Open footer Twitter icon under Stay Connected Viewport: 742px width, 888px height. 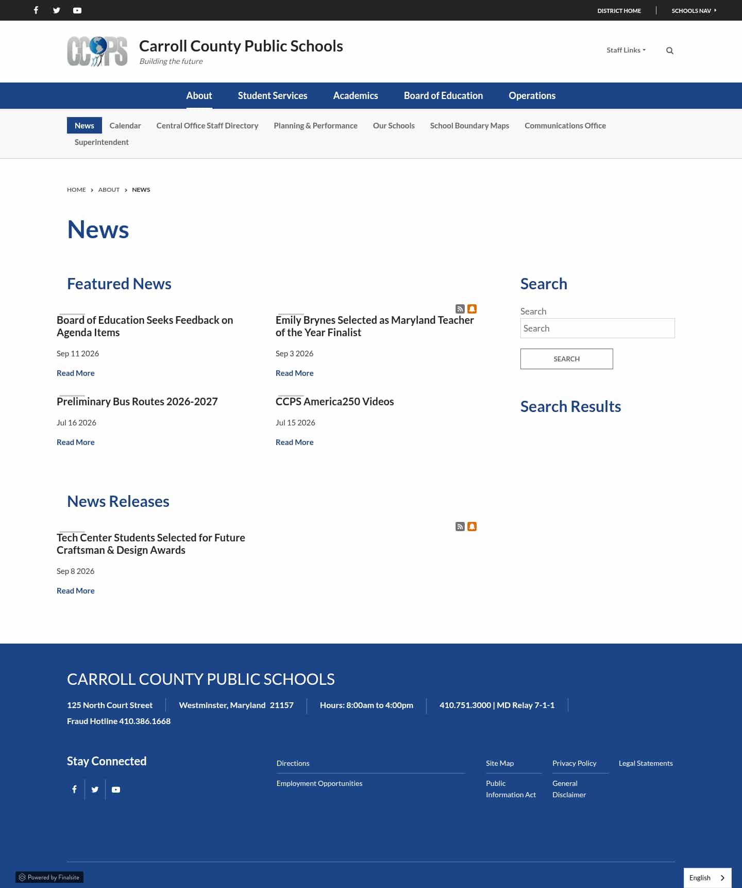pos(95,790)
